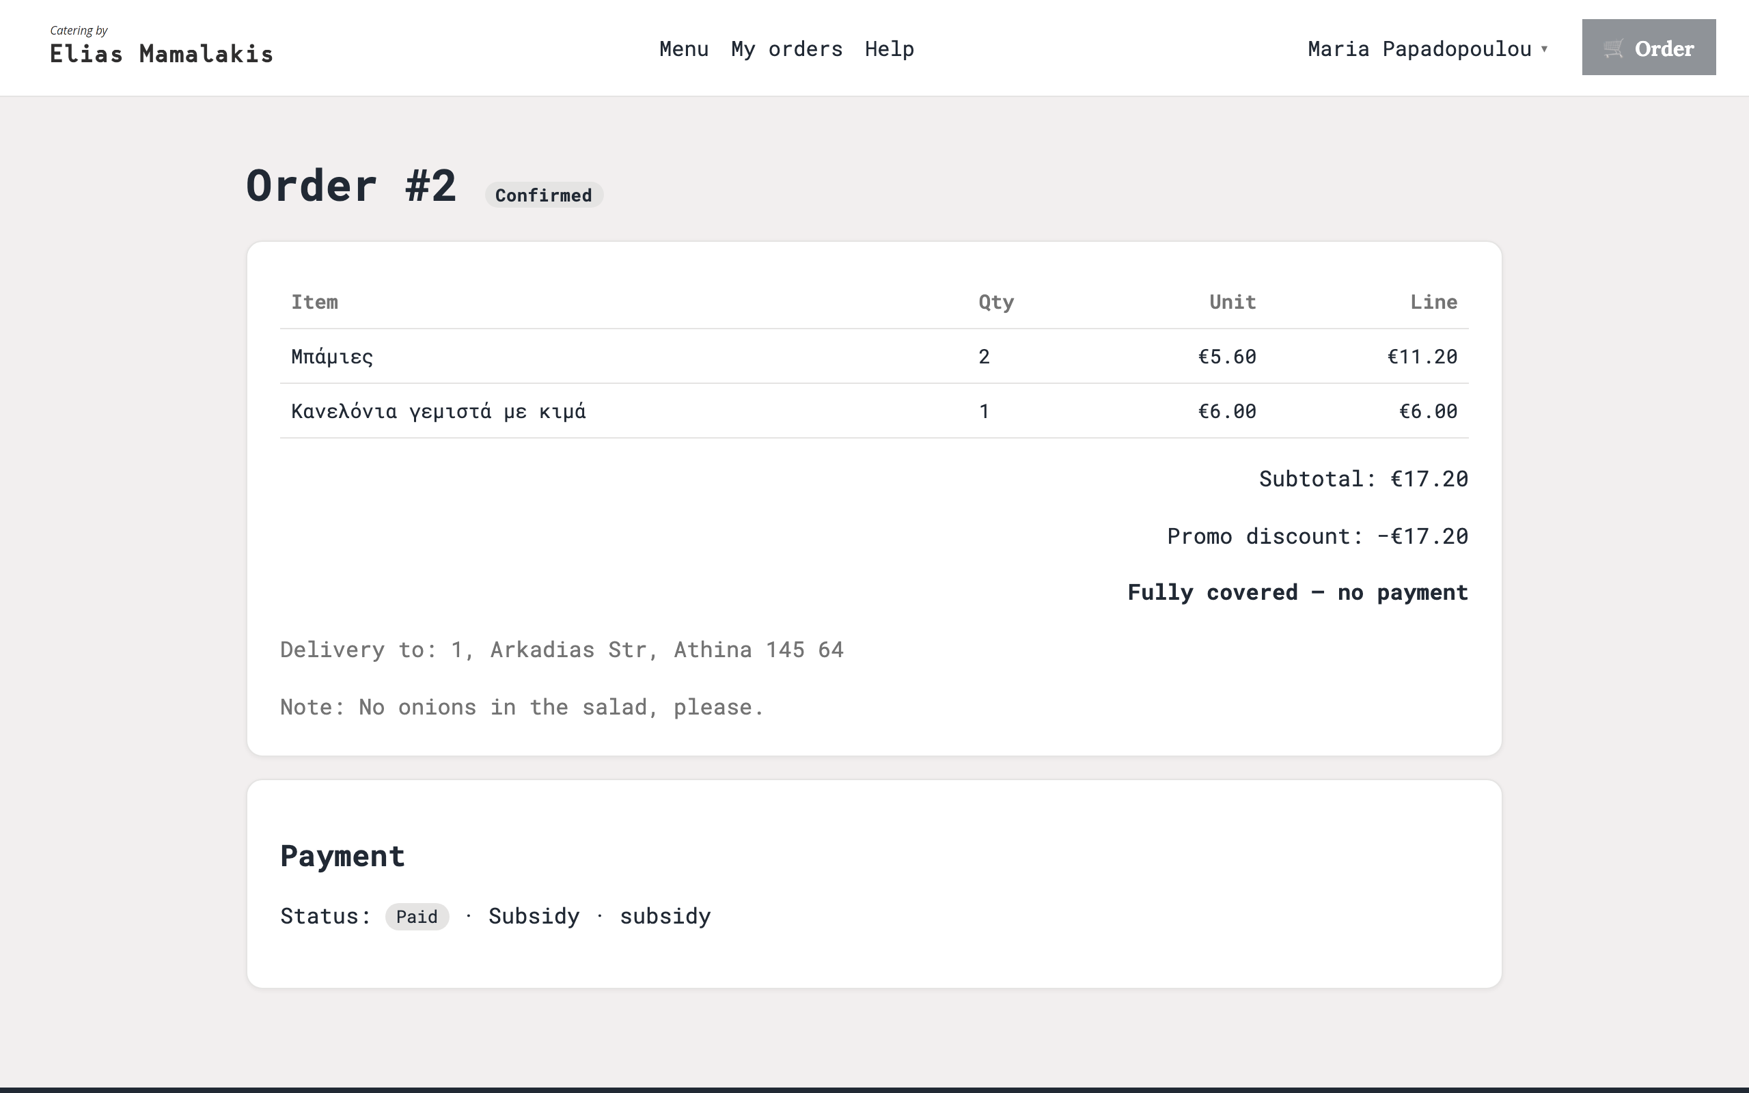The width and height of the screenshot is (1749, 1093).
Task: Click the cart icon in the Order button
Action: point(1613,49)
